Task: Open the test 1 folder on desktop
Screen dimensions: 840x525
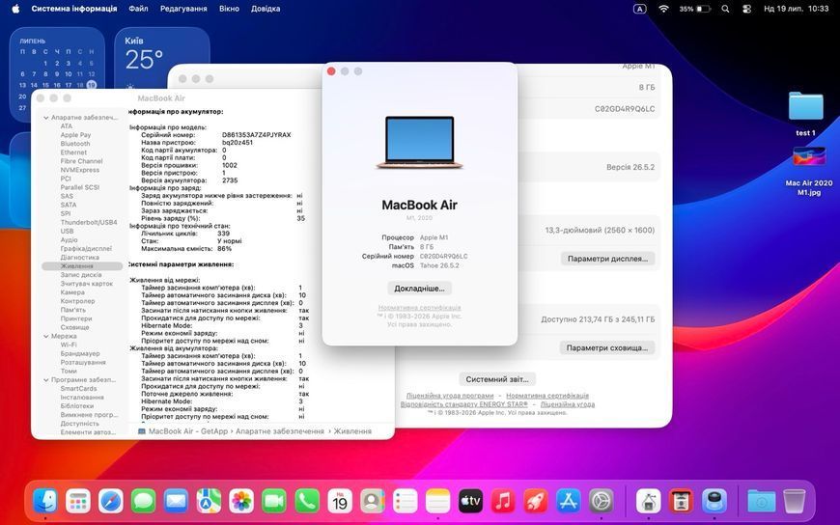Action: (x=805, y=114)
